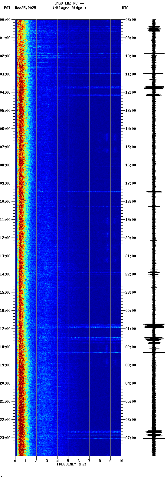Image resolution: width=167 pixels, height=480 pixels.
Task: Select the 01:00 UTC time label
Action: pos(131,329)
